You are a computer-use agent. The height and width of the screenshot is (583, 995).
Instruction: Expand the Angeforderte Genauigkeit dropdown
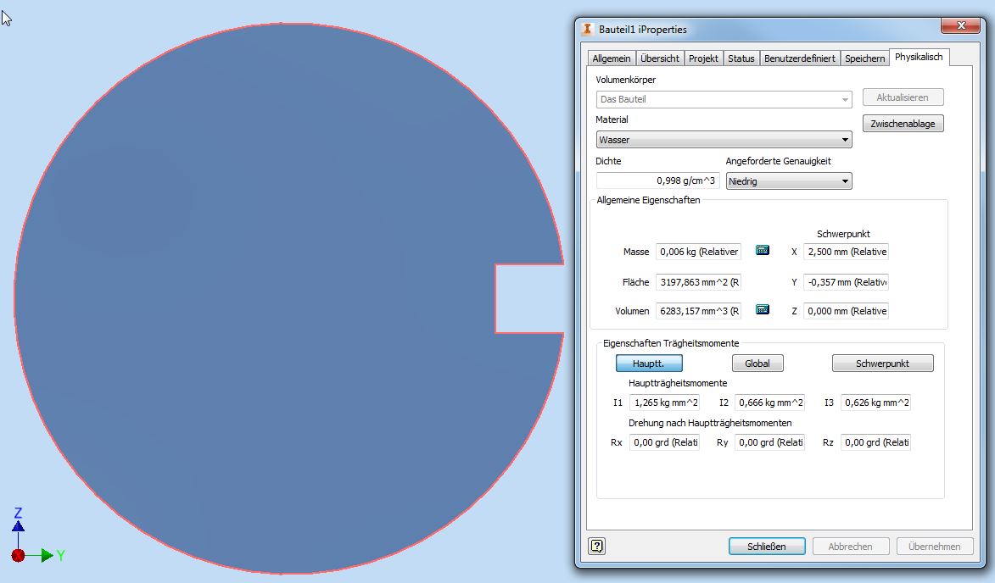click(x=789, y=181)
